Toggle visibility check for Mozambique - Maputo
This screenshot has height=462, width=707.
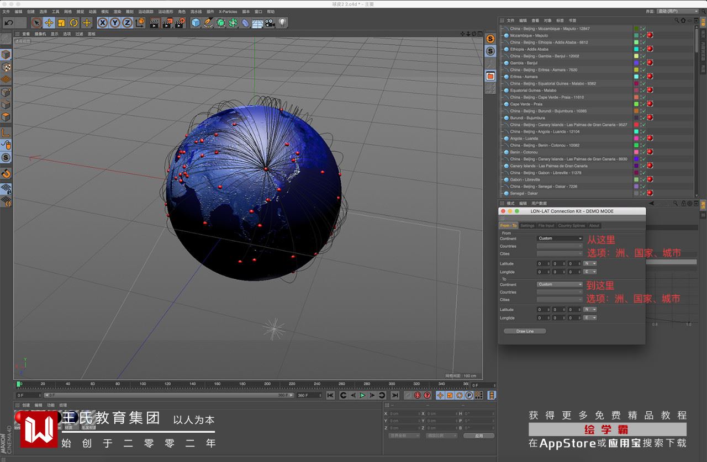643,35
